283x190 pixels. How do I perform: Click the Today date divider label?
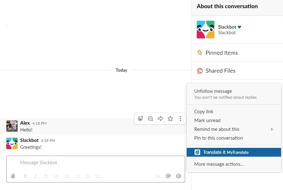click(x=122, y=70)
